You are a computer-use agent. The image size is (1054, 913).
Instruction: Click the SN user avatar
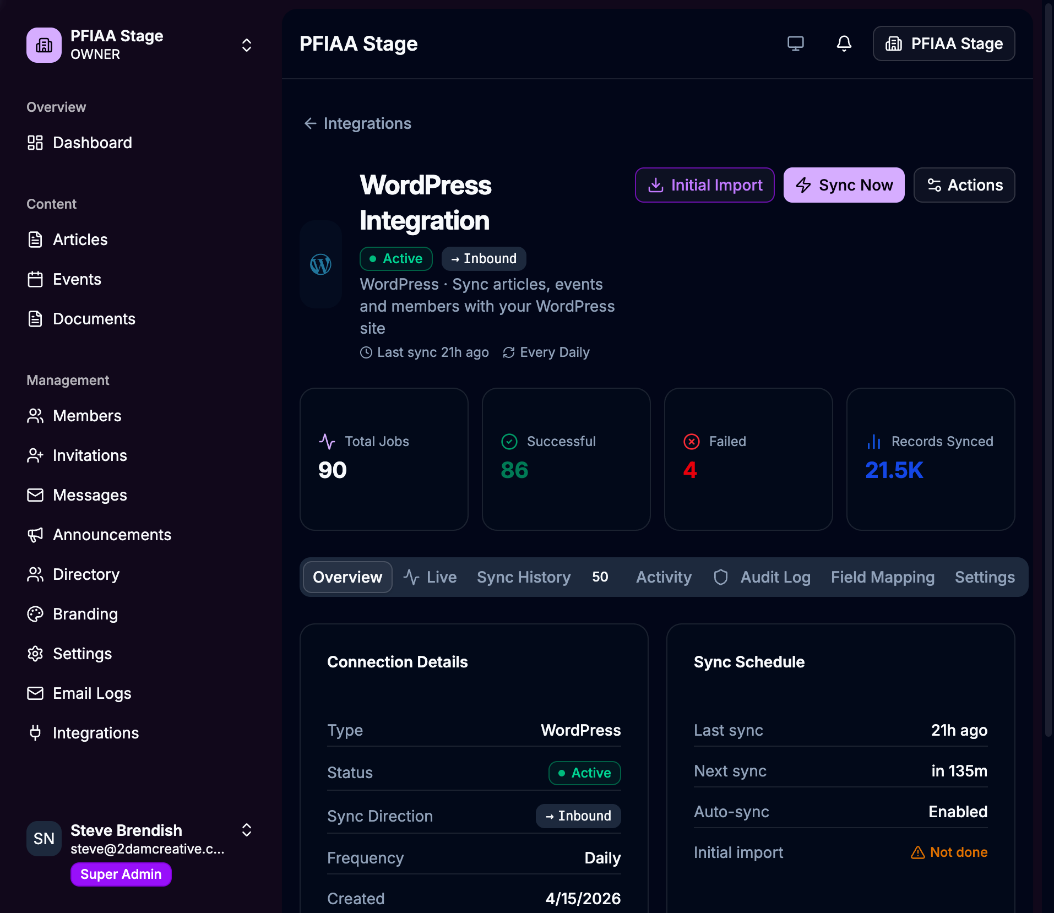44,839
